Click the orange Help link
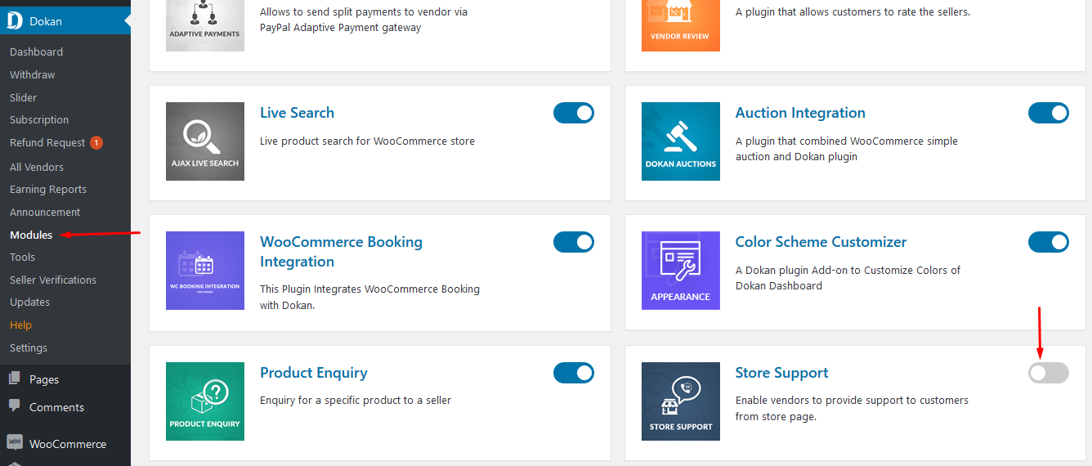The height and width of the screenshot is (466, 1092). click(20, 325)
